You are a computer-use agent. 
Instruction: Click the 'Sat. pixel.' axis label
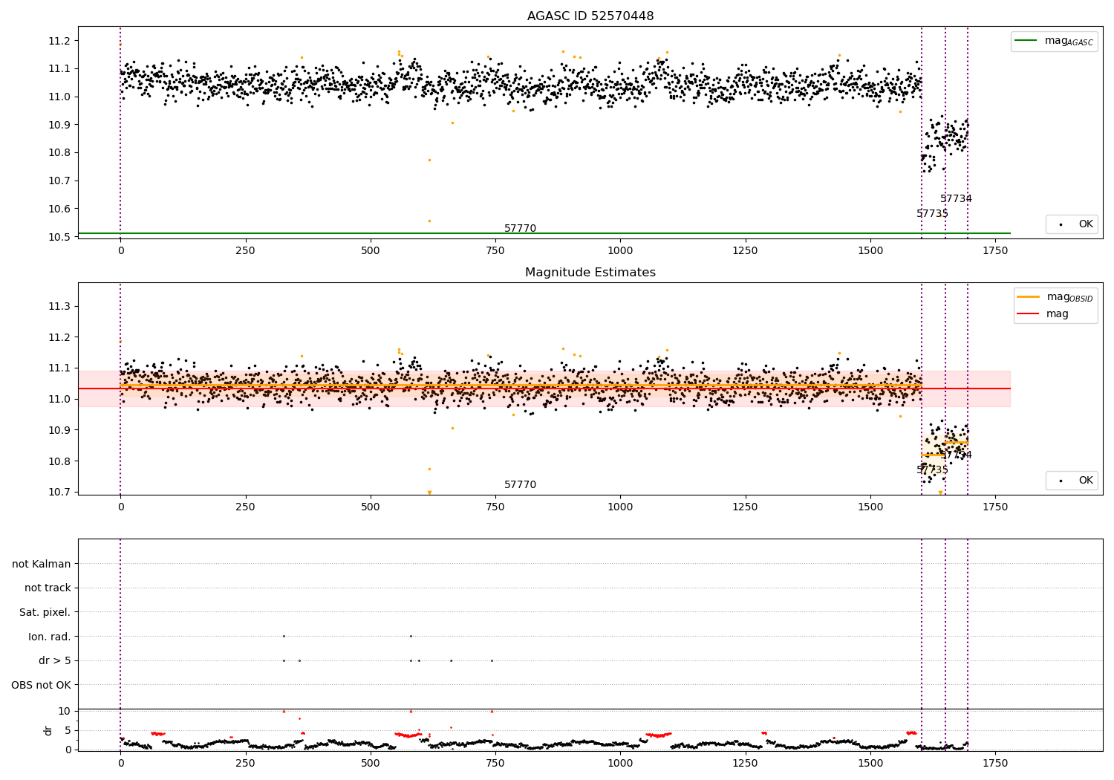point(45,612)
